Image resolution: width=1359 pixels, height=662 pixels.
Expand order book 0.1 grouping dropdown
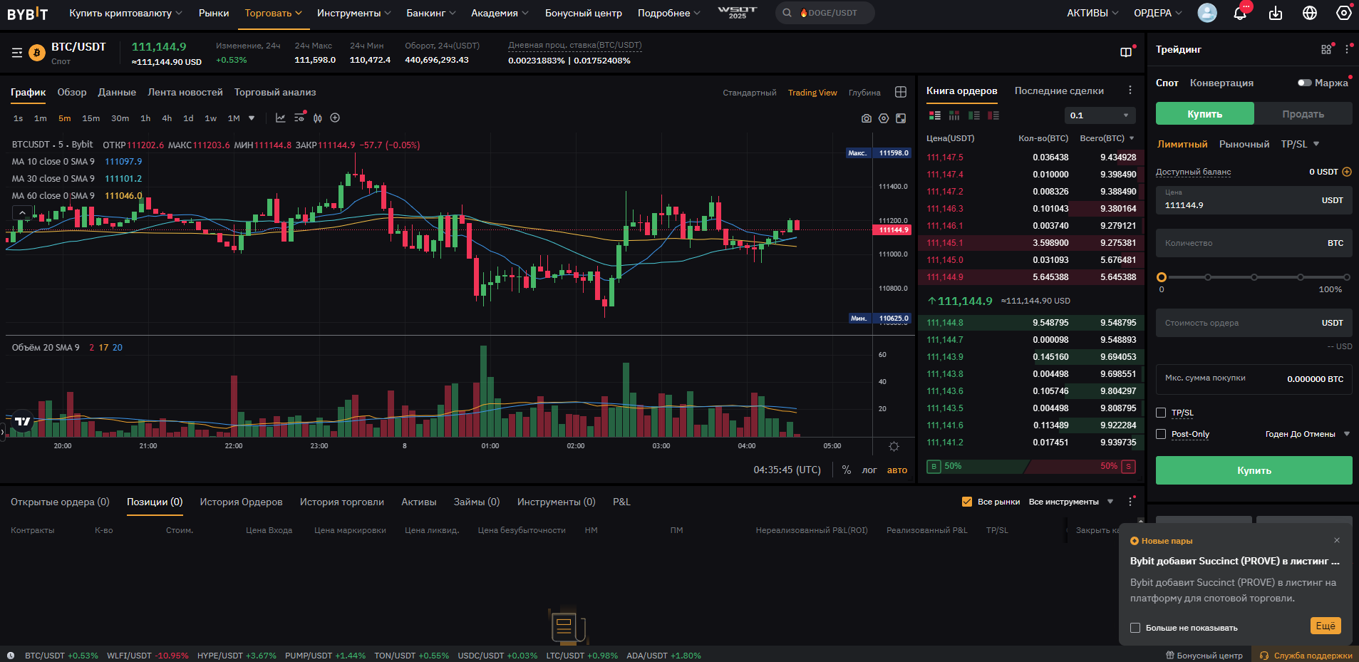[x=1100, y=115]
